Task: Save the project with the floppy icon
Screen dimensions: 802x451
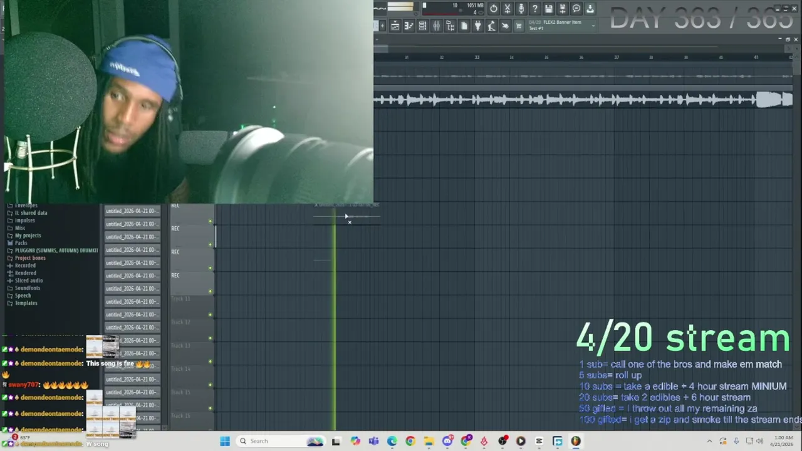Action: tap(549, 8)
